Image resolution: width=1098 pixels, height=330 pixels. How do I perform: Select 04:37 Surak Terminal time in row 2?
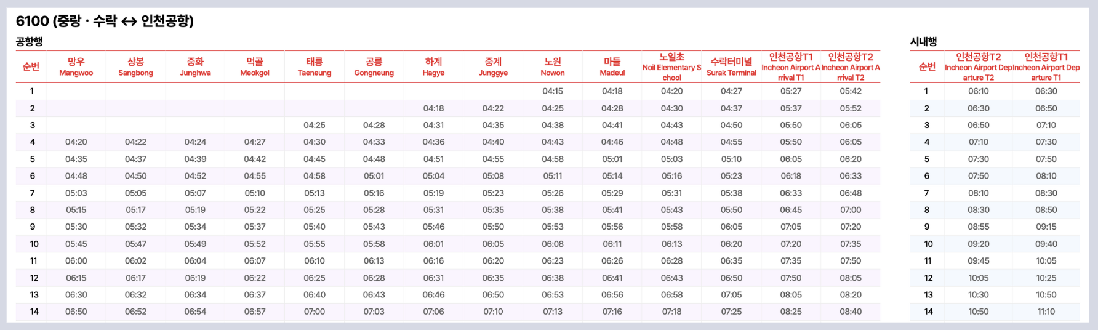pyautogui.click(x=731, y=108)
